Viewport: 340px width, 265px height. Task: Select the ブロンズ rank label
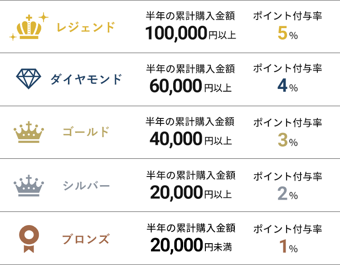(x=86, y=239)
